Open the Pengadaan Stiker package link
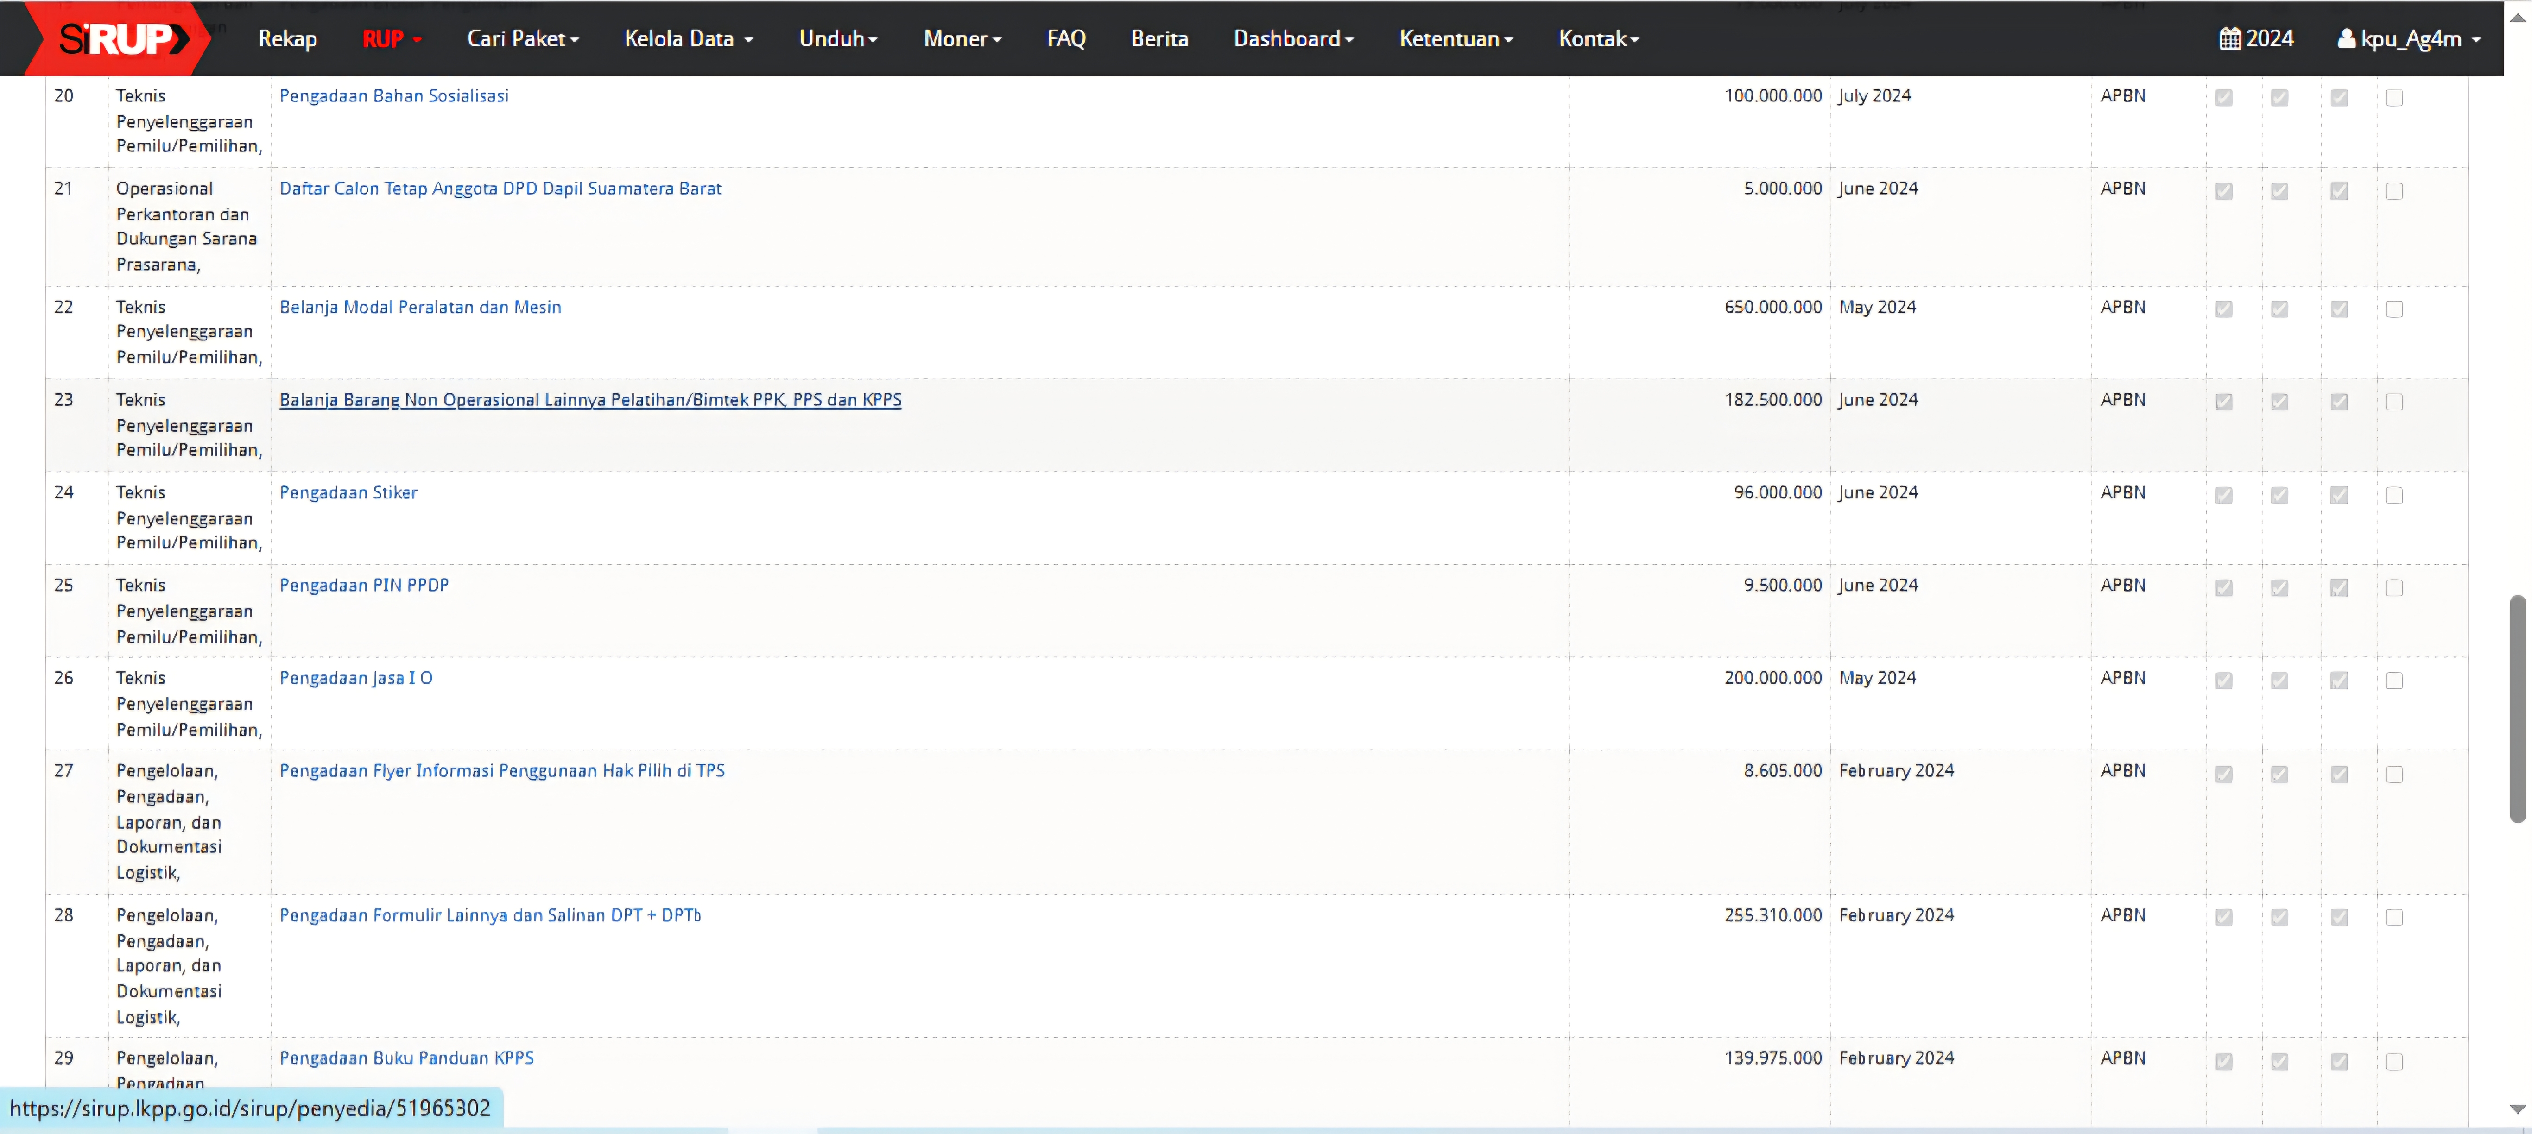Image resolution: width=2532 pixels, height=1134 pixels. 348,492
